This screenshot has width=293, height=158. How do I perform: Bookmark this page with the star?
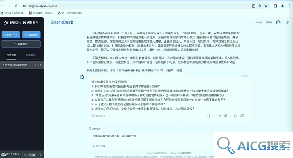[266, 6]
